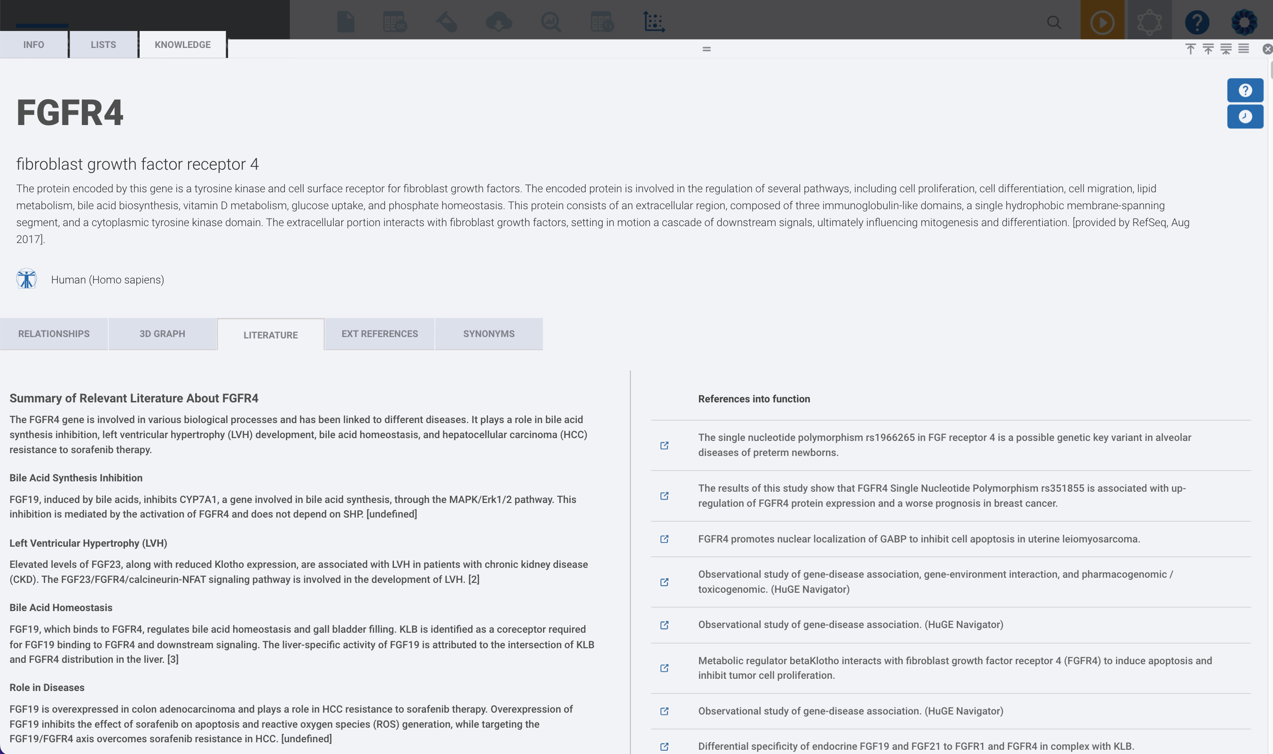Click the circular flower logo icon

tap(1244, 23)
